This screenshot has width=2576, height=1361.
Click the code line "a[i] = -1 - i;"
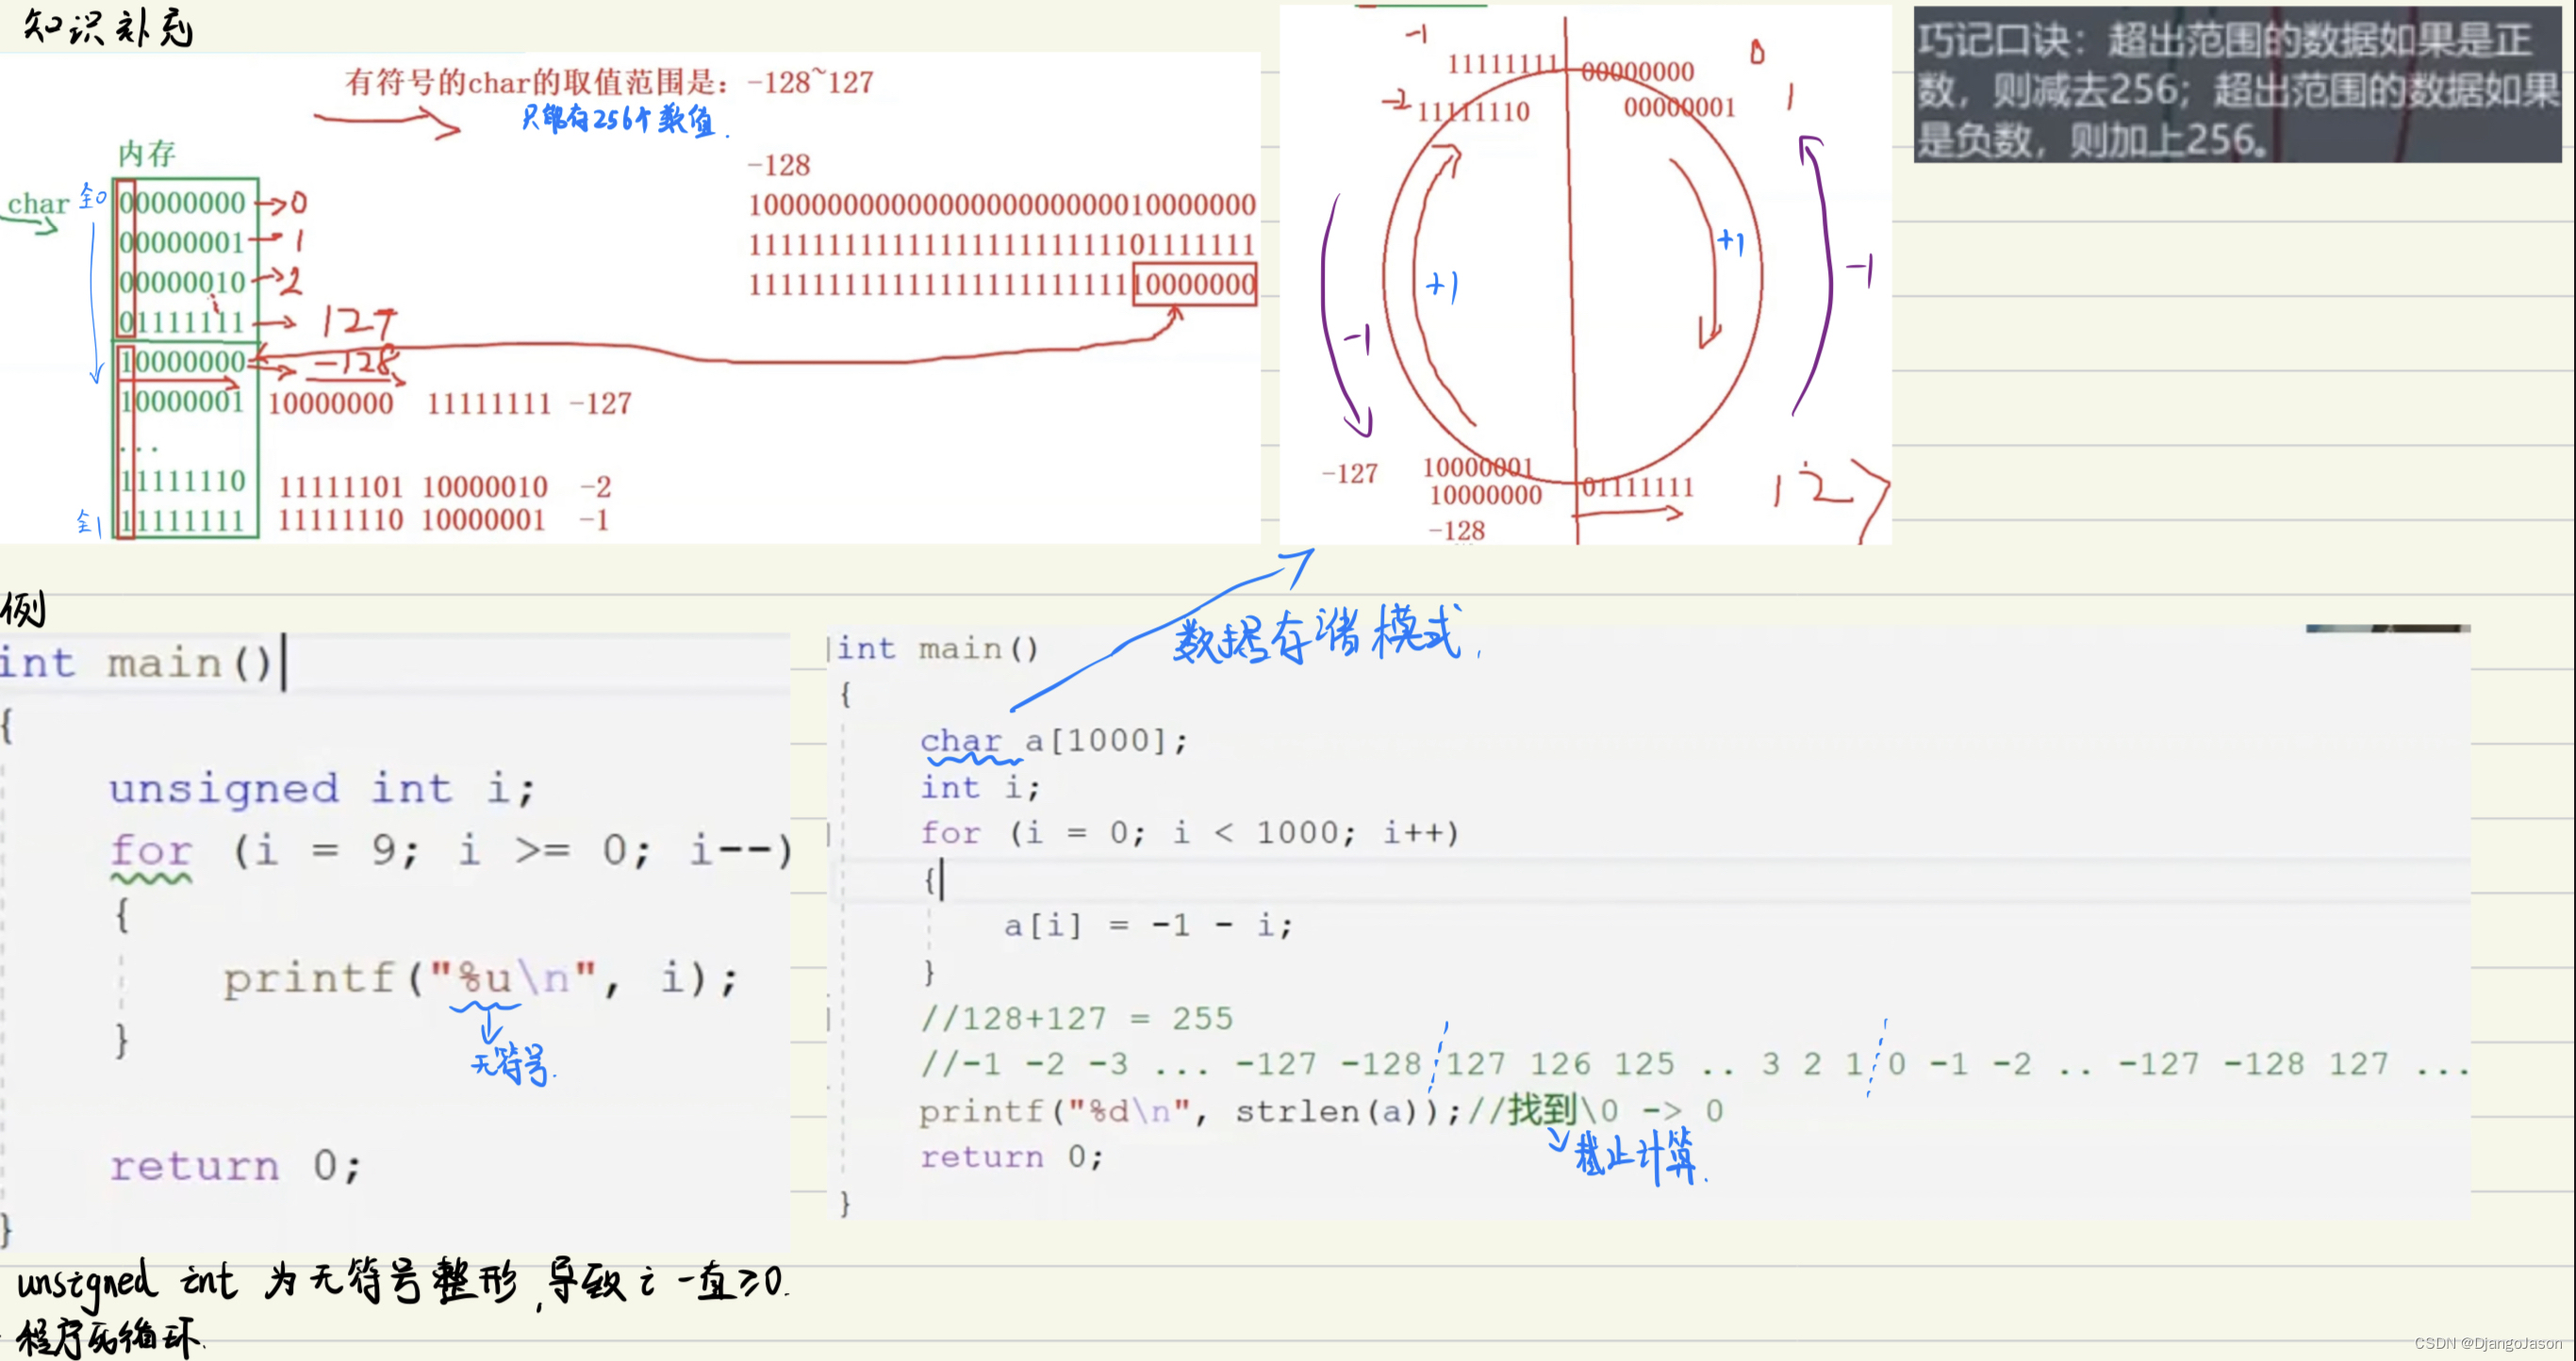click(x=1148, y=926)
